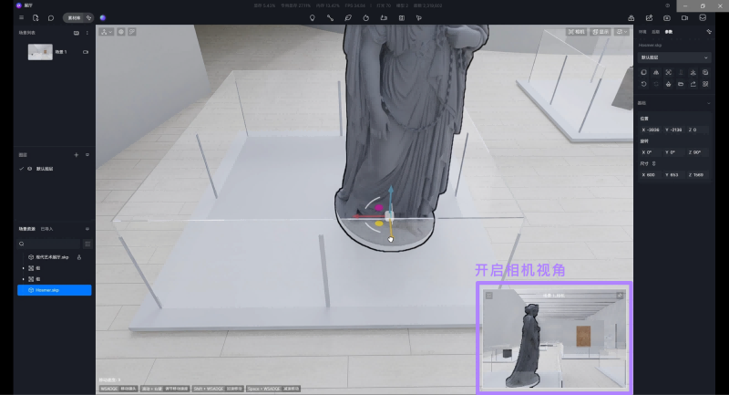Screen dimensions: 729x395
Task: Click the position X value field
Action: click(x=651, y=129)
